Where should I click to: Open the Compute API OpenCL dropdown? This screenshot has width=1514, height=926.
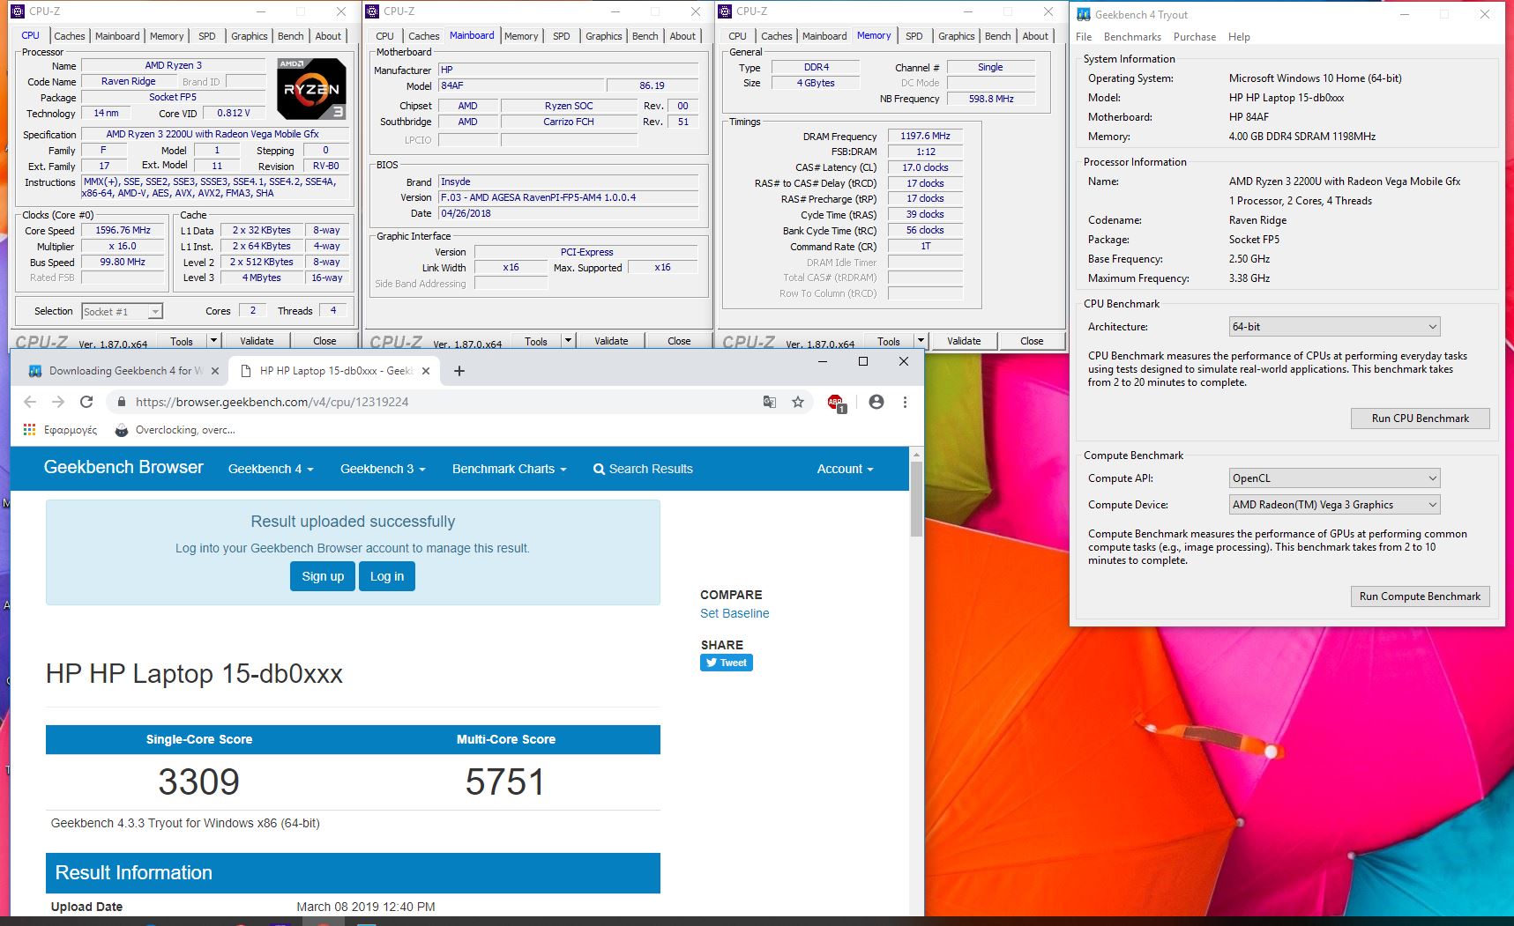[x=1334, y=478]
